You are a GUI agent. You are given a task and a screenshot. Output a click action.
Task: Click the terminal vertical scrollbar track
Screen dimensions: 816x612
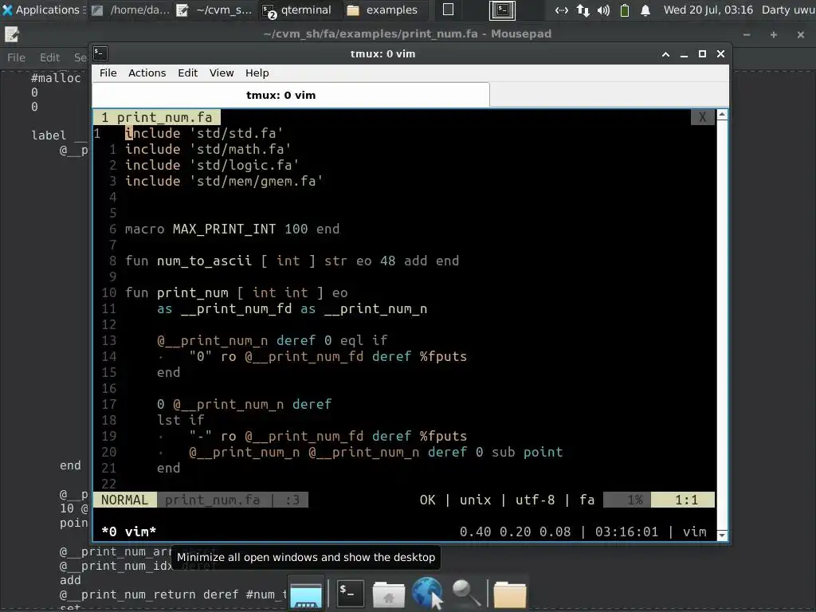[722, 325]
